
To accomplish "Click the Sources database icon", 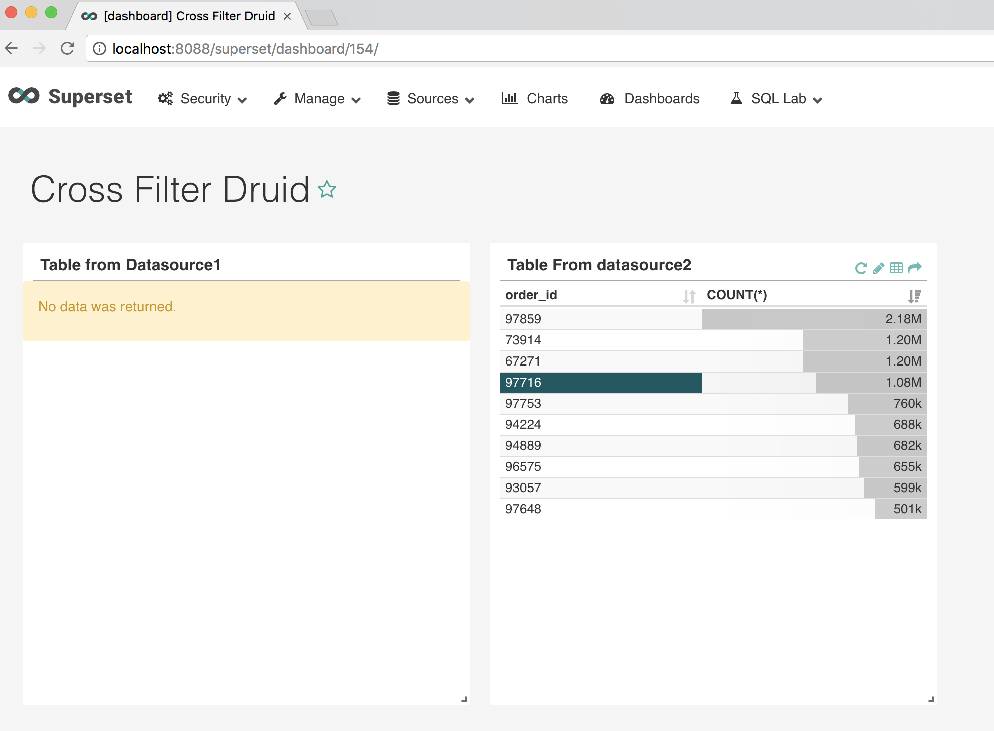I will (x=393, y=98).
